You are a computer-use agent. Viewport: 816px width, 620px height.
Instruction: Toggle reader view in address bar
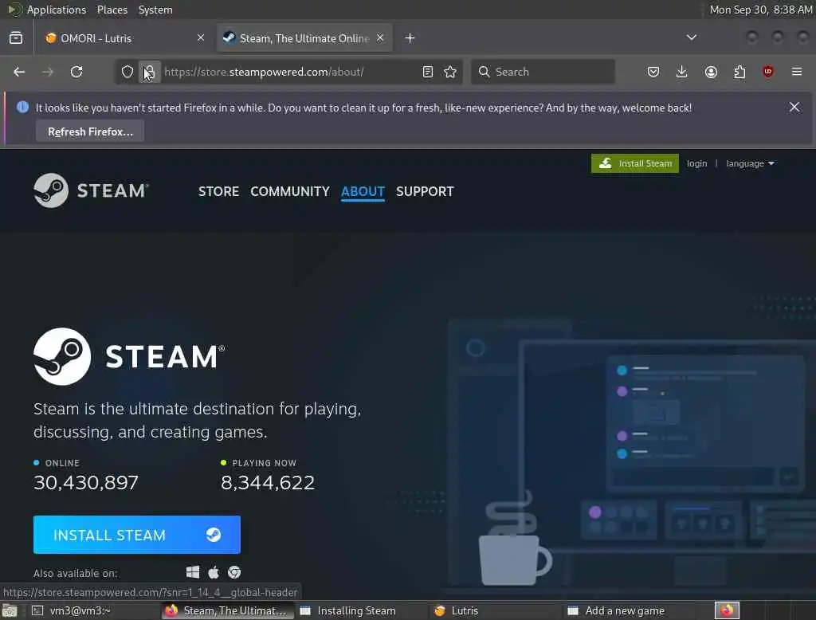[x=428, y=72]
